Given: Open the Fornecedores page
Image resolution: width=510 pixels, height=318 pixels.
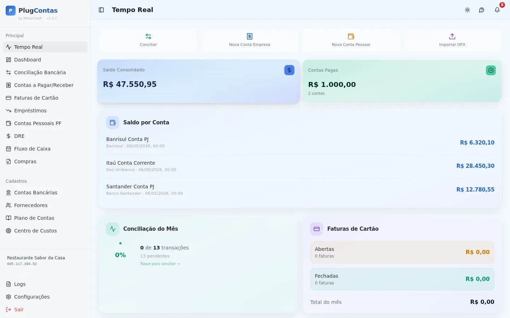Looking at the screenshot, I should (x=45, y=205).
